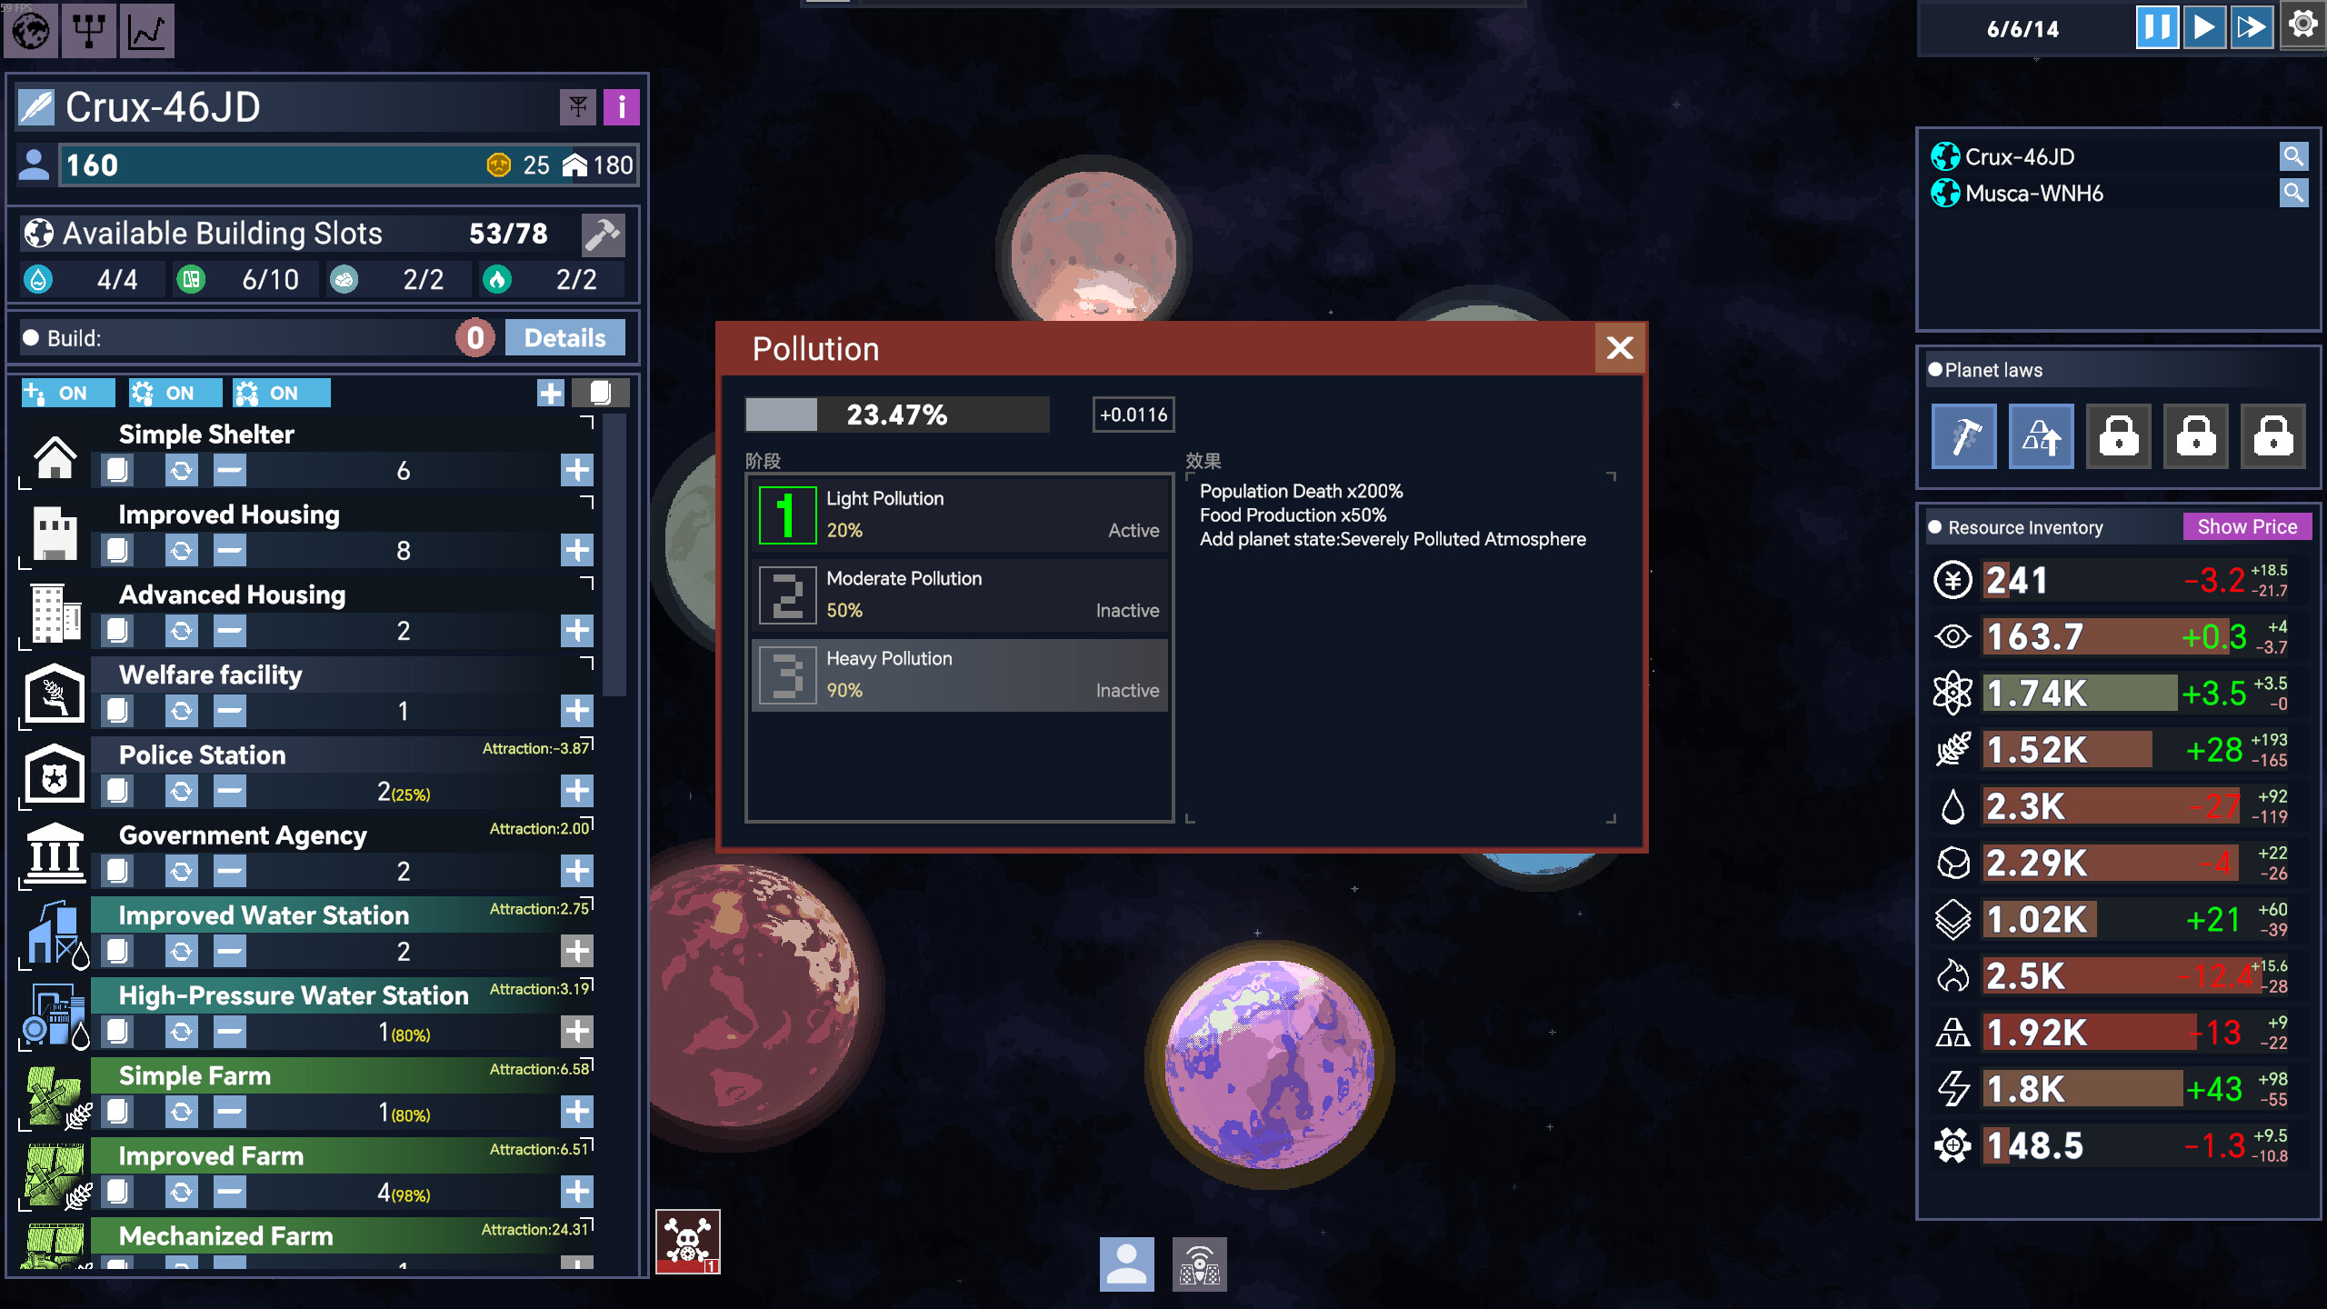Viewport: 2327px width, 1309px height.
Task: Open the tech tree trident icon
Action: pyautogui.click(x=89, y=31)
